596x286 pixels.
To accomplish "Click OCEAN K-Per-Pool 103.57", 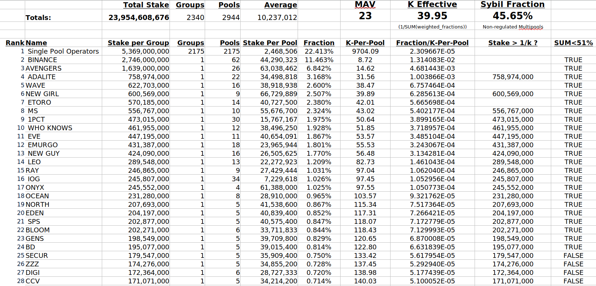I will click(x=365, y=196).
